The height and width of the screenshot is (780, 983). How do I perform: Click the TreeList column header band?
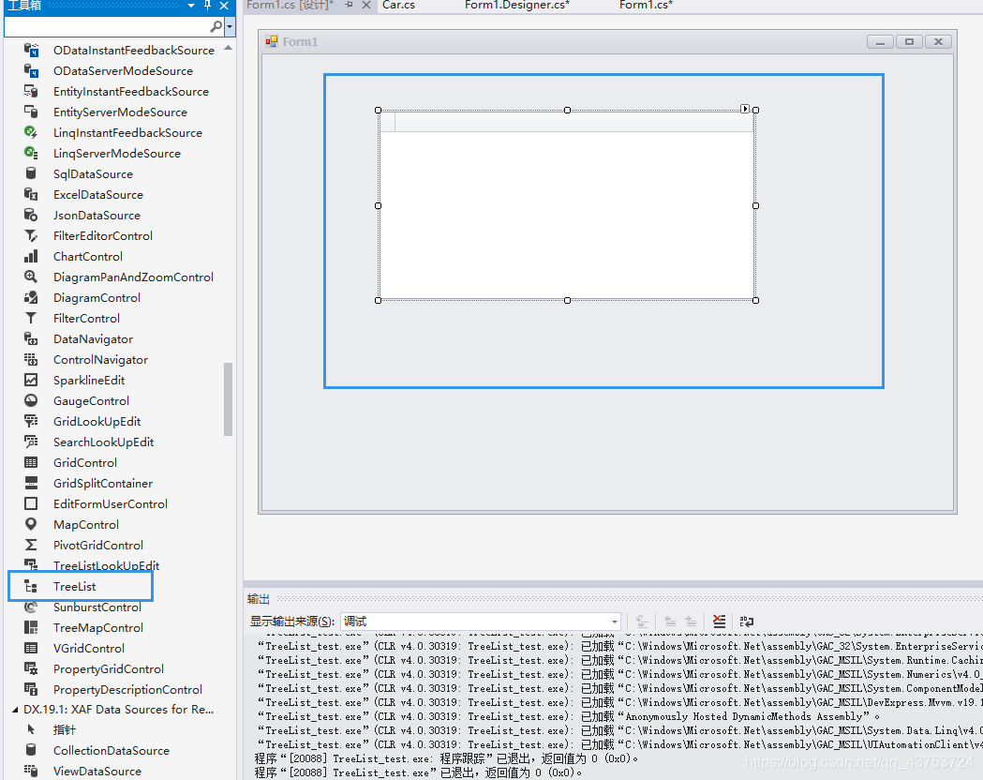(x=567, y=122)
